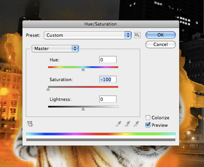Viewport: 204px width, 167px height.
Task: Select the plain eyedropper tool
Action: [118, 124]
